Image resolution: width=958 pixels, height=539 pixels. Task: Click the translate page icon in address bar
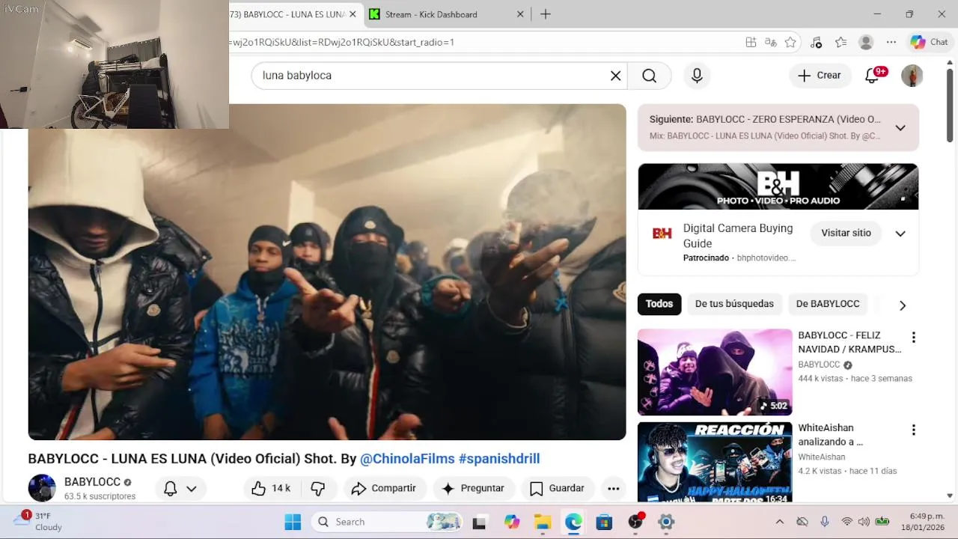(771, 43)
